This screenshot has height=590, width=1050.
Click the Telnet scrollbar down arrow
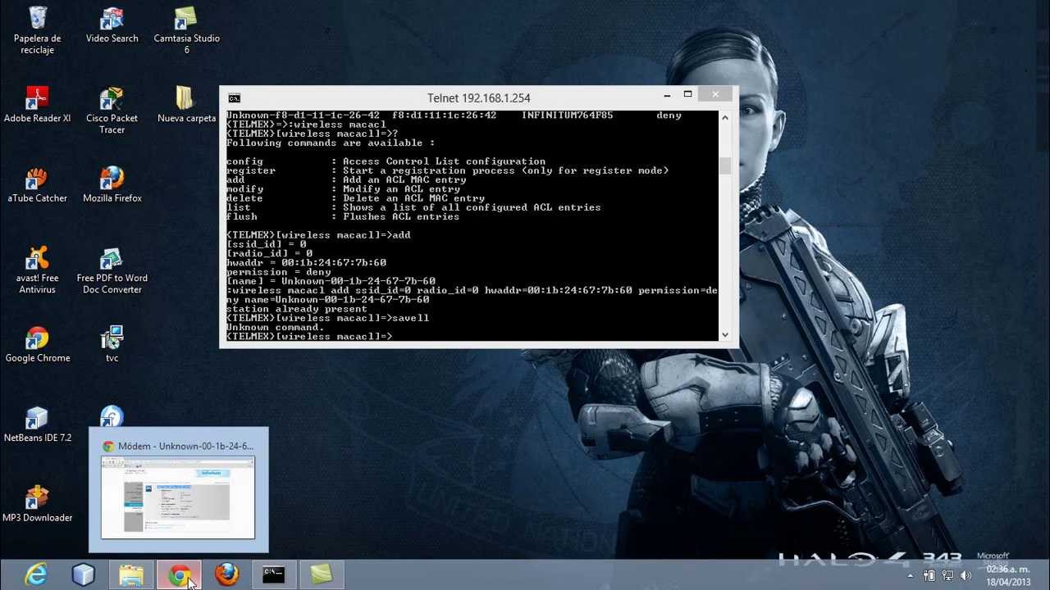click(724, 334)
